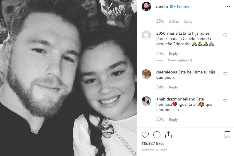This screenshot has width=234, height=156.
Task: Open the comment bubble icon
Action: coord(157,135)
